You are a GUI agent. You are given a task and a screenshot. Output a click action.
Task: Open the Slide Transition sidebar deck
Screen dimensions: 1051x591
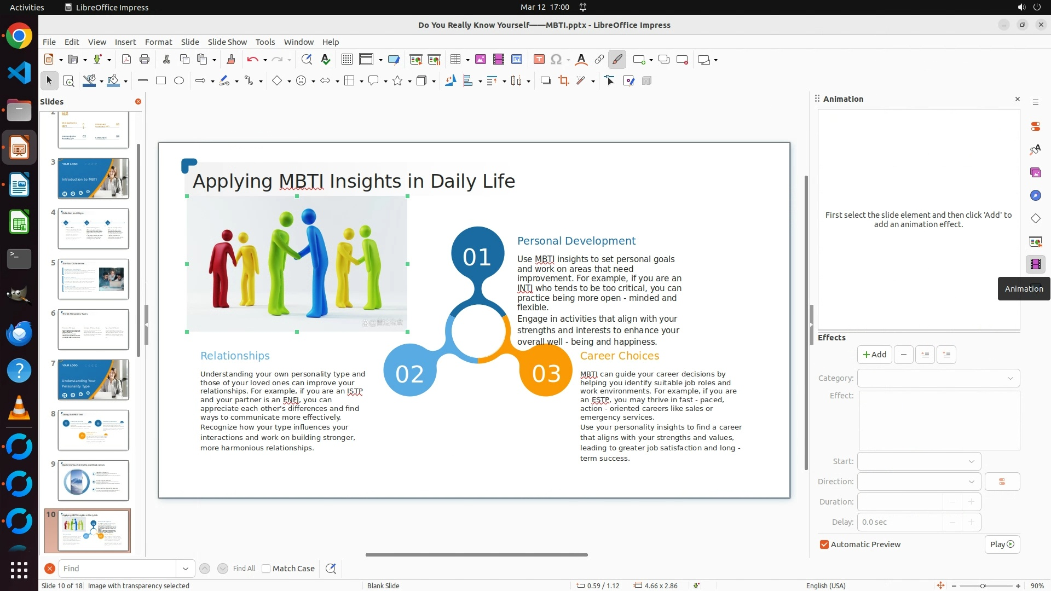coord(1035,241)
